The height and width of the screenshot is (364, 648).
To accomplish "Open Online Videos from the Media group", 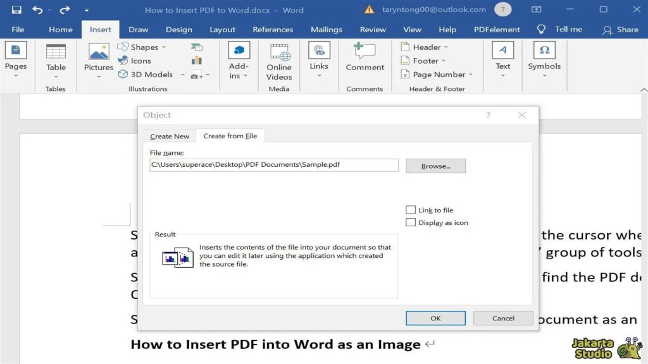I will (x=278, y=60).
